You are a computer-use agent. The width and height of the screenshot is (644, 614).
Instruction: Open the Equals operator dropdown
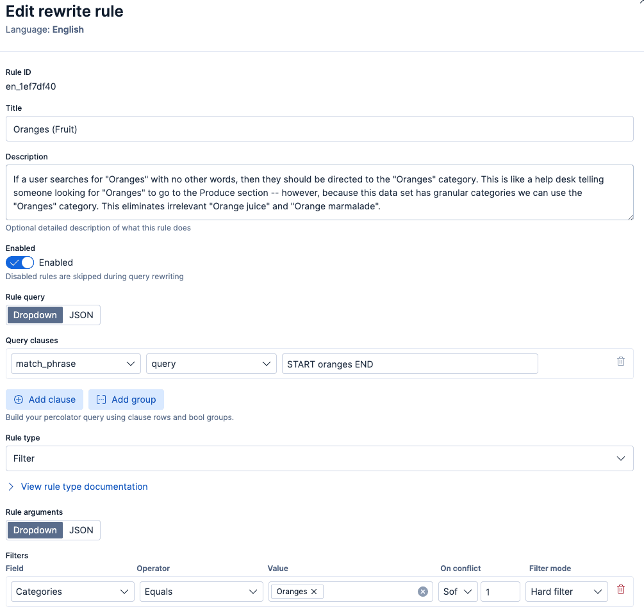click(x=201, y=591)
